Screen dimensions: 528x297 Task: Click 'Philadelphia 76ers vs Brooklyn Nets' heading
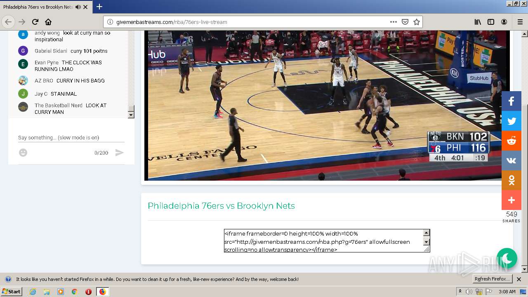coord(221,206)
